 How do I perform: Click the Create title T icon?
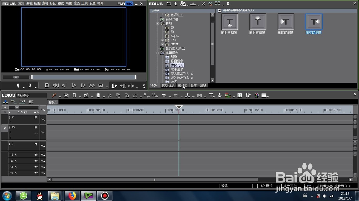coord(211,95)
